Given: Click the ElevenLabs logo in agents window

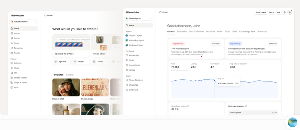Looking at the screenshot, I should (132, 12).
